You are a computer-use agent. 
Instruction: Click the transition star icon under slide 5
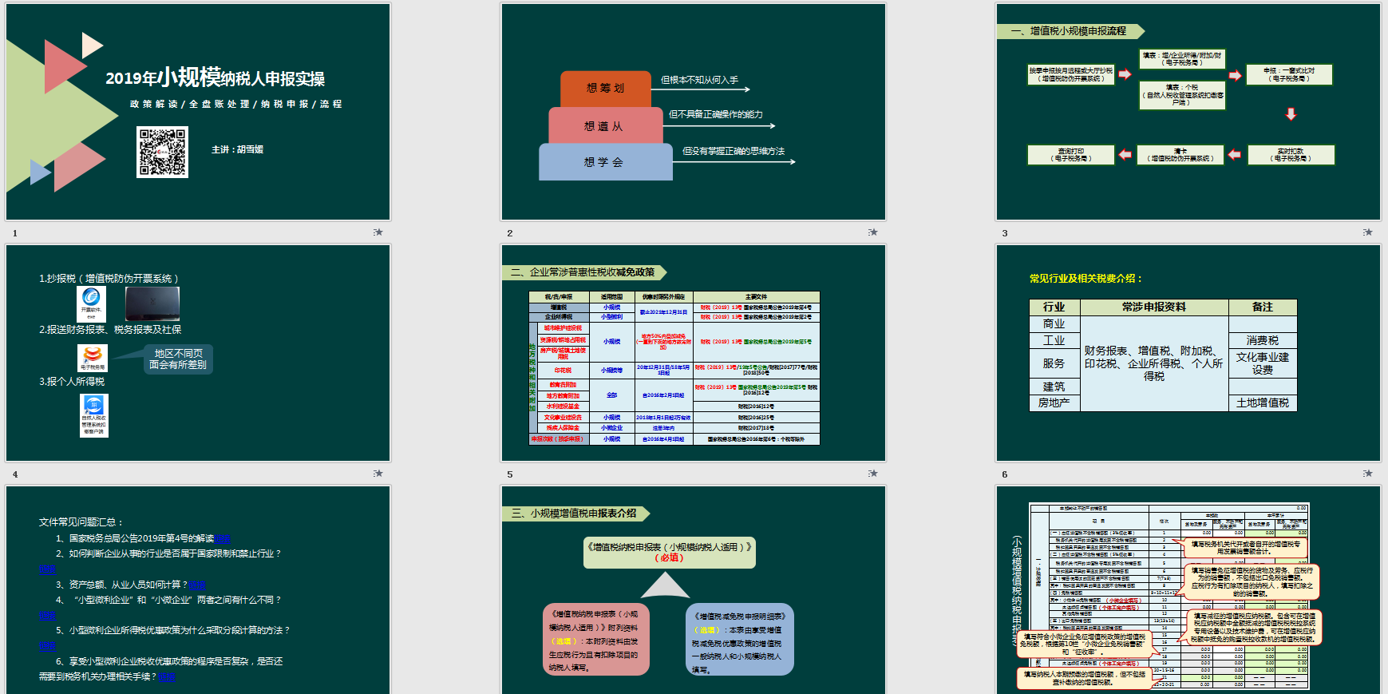tap(872, 474)
